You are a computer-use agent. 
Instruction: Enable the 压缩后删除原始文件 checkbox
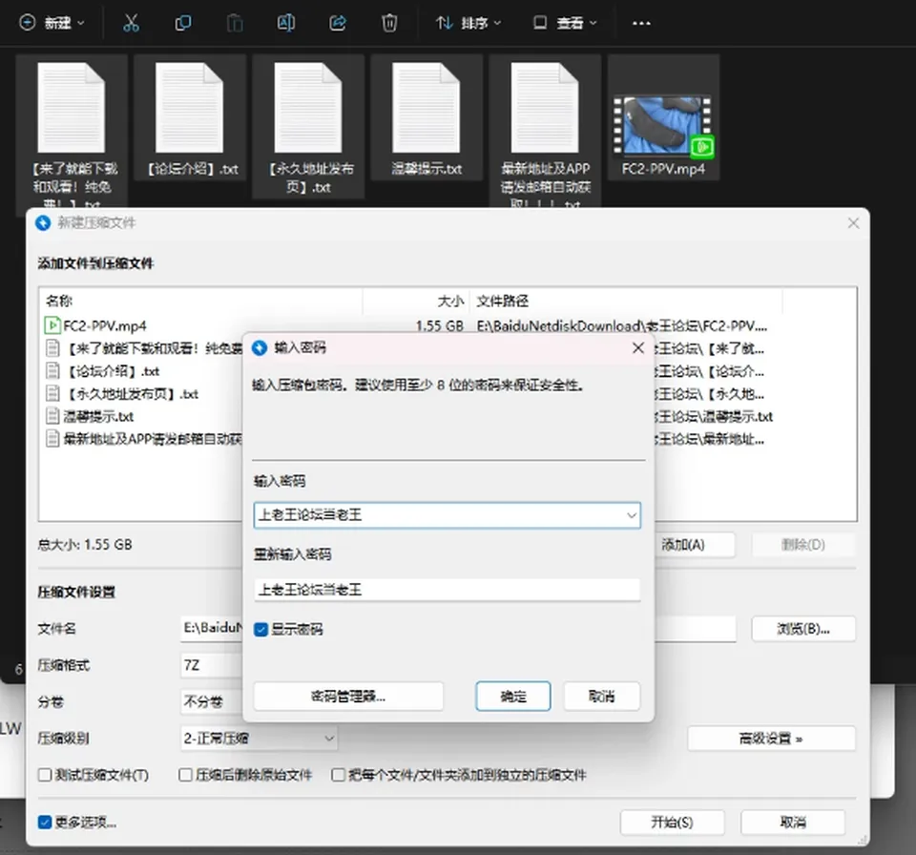185,775
